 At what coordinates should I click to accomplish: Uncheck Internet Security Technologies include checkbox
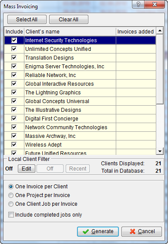[x=14, y=40]
